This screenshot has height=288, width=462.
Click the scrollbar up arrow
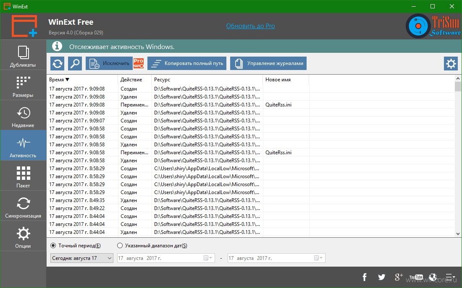pos(458,78)
